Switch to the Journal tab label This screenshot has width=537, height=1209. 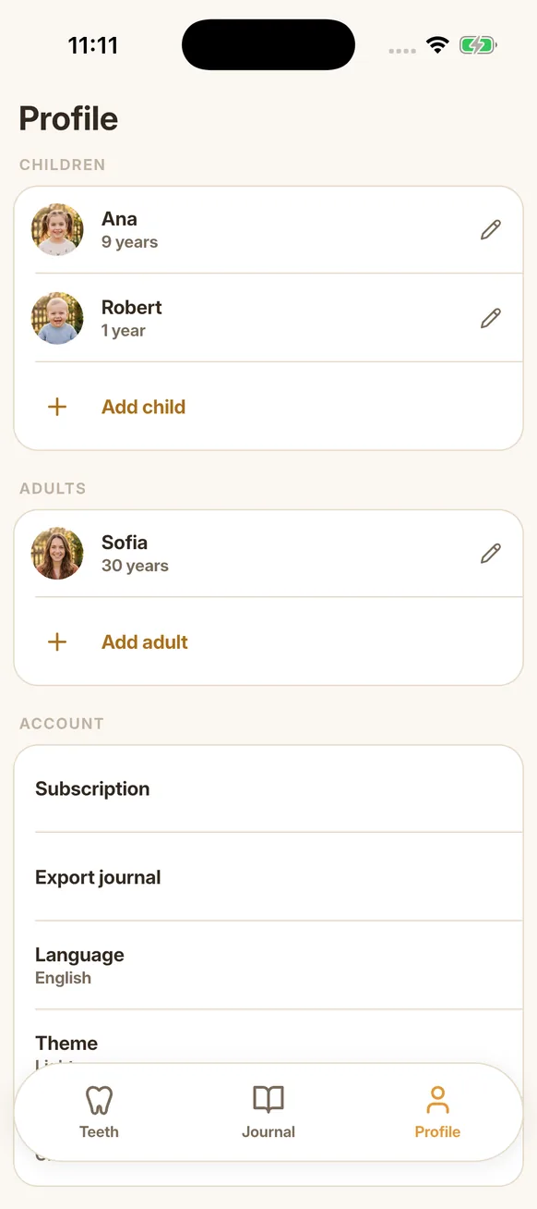(268, 1131)
